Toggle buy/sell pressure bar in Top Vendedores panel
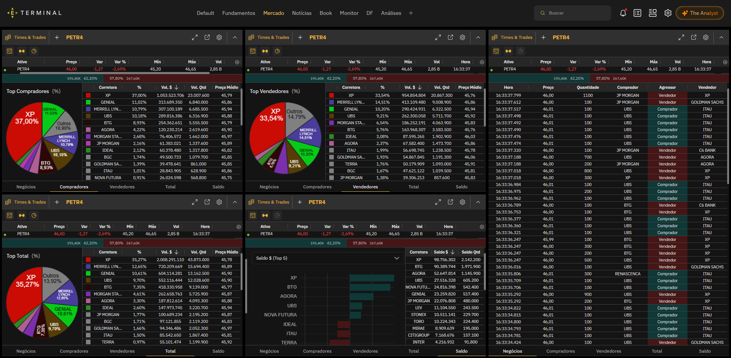Screen dimensions: 731x358 coord(265,51)
